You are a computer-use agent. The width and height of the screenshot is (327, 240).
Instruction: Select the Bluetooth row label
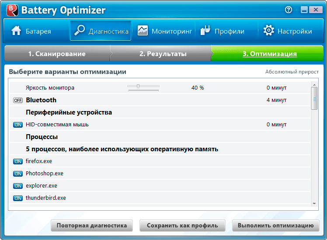[x=41, y=100]
